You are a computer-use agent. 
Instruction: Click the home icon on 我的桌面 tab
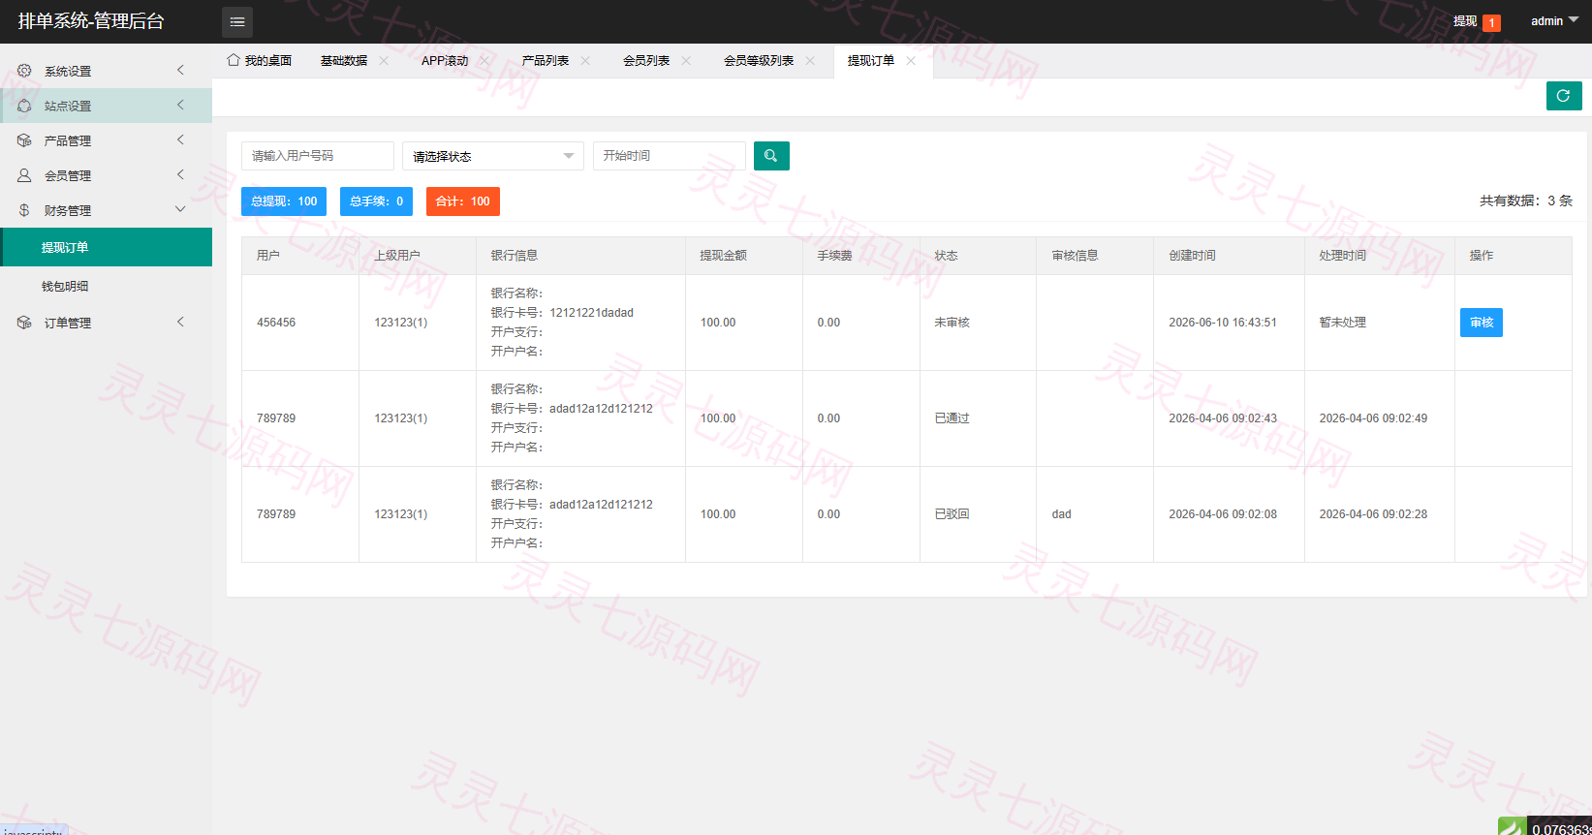pyautogui.click(x=234, y=60)
